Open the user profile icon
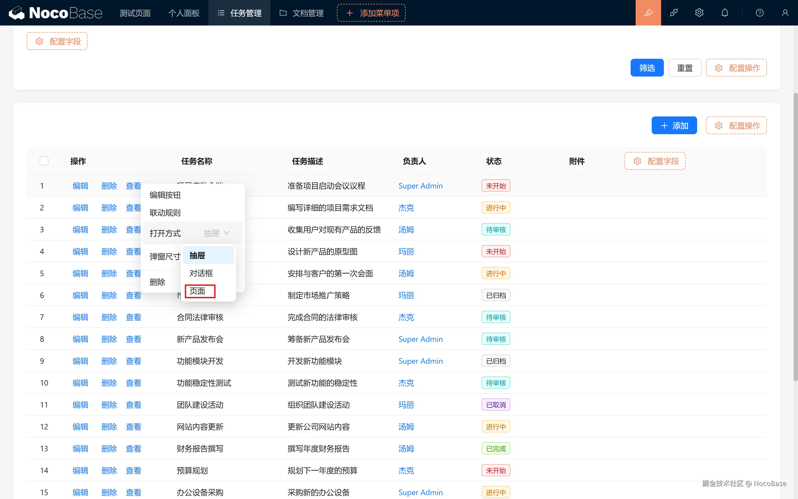798x499 pixels. [785, 13]
